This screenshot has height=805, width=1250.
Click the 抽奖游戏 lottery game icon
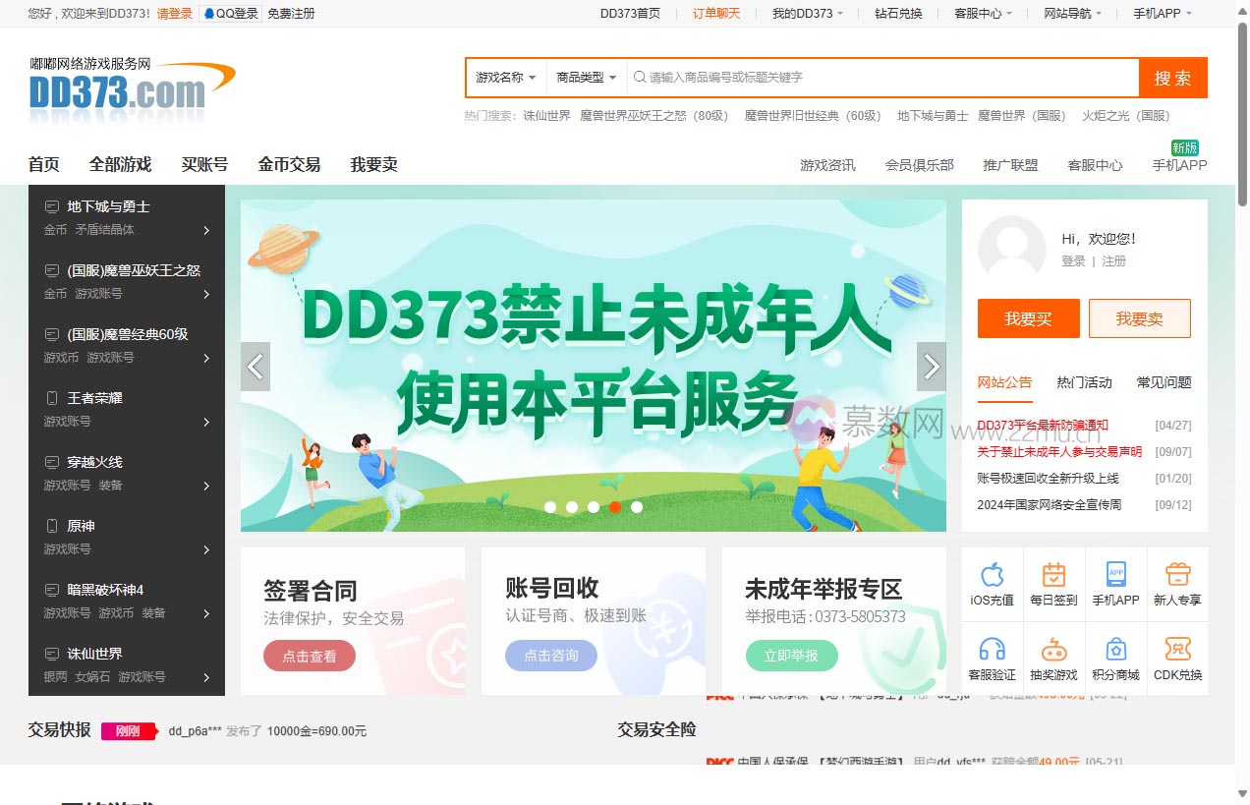point(1053,655)
